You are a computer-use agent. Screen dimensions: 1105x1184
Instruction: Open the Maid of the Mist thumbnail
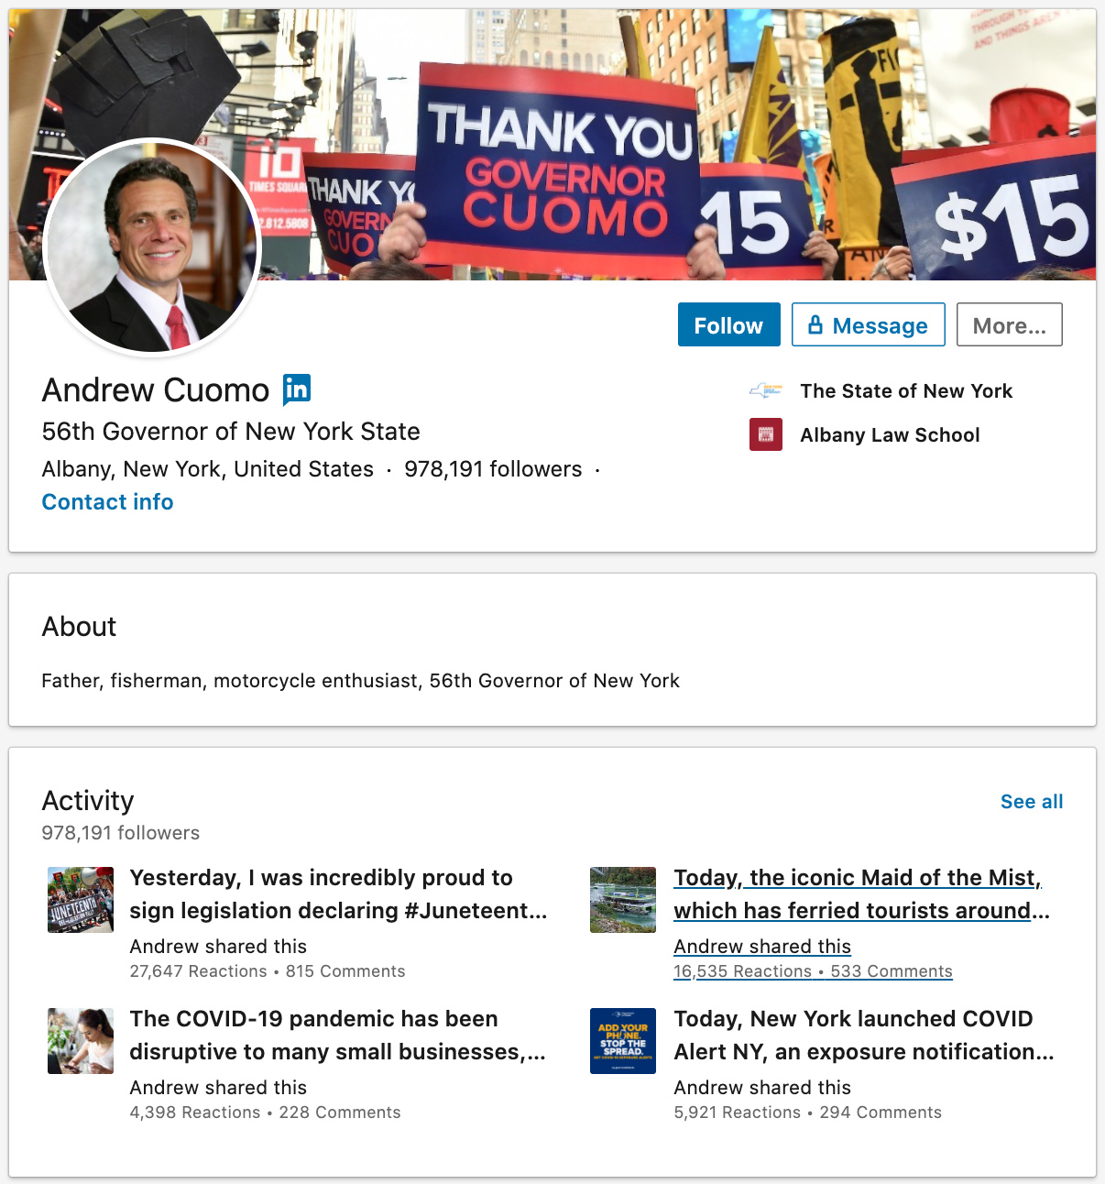[623, 900]
